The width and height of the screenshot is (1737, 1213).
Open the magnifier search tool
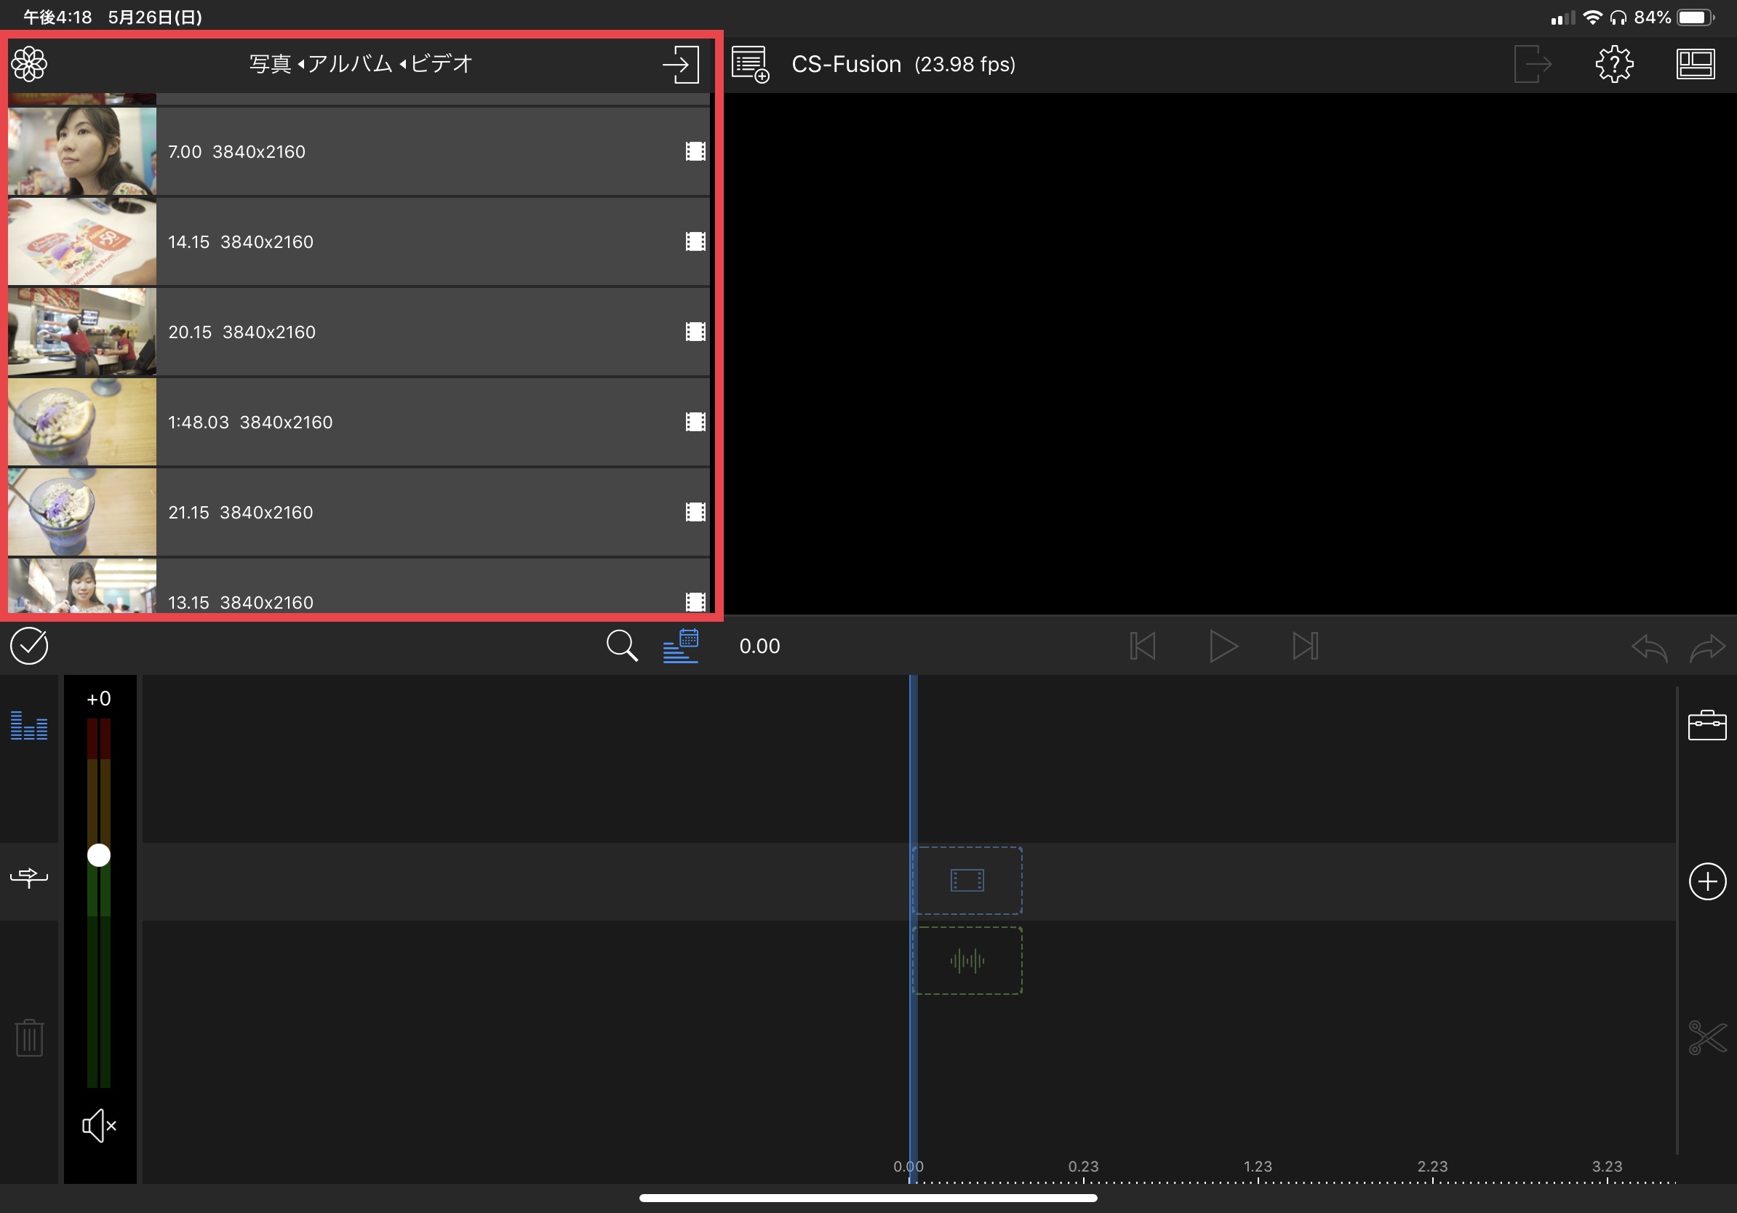coord(621,646)
